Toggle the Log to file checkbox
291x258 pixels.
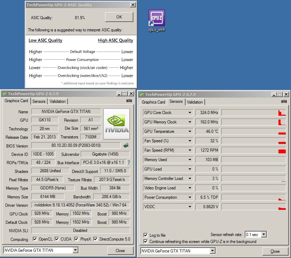point(145,235)
